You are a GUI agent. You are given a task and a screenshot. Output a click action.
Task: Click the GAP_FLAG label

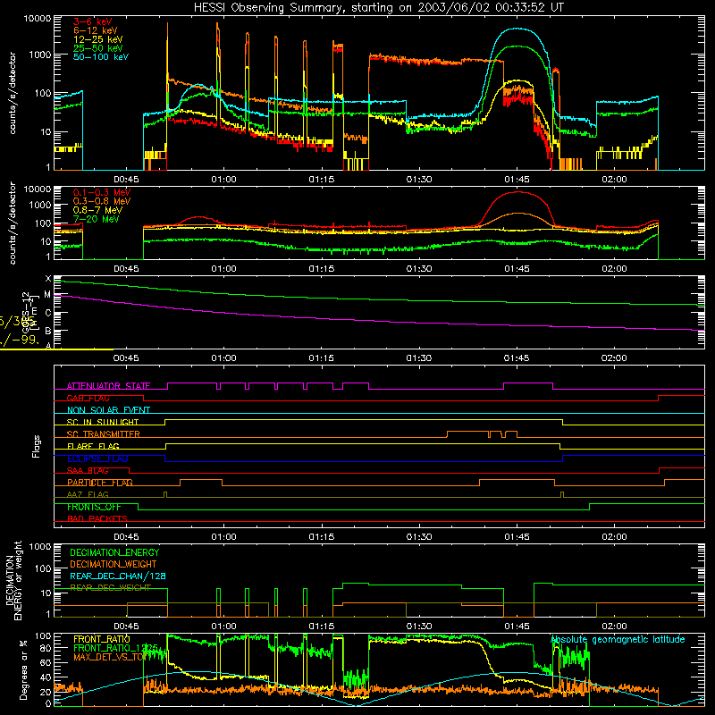click(x=88, y=398)
